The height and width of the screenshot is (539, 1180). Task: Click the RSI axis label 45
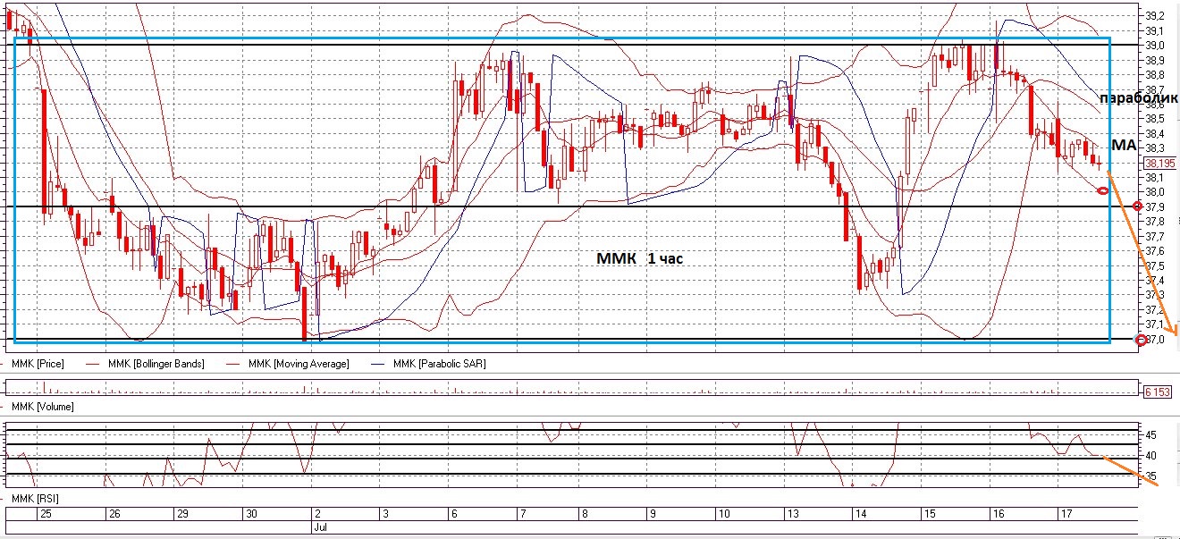pyautogui.click(x=1150, y=434)
